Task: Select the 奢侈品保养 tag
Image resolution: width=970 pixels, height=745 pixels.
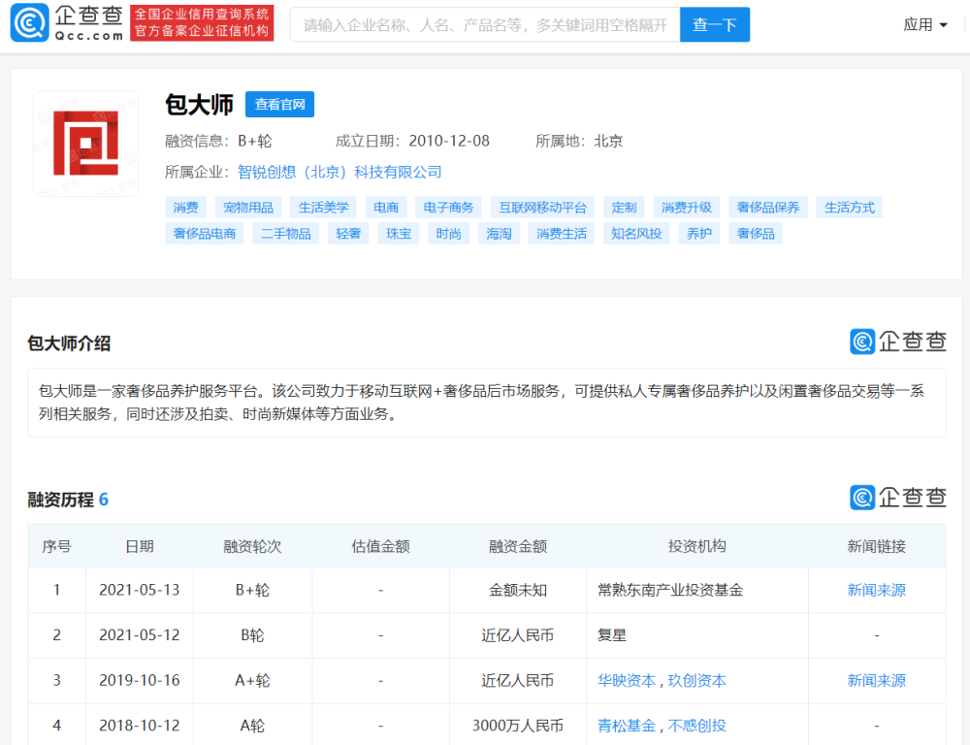Action: pyautogui.click(x=767, y=208)
